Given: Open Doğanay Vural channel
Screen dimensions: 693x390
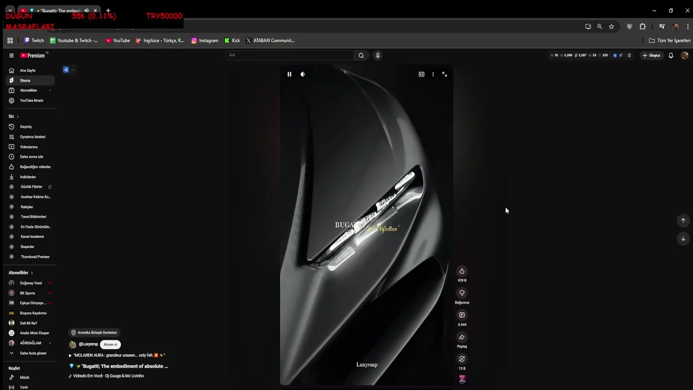Looking at the screenshot, I should tap(30, 283).
